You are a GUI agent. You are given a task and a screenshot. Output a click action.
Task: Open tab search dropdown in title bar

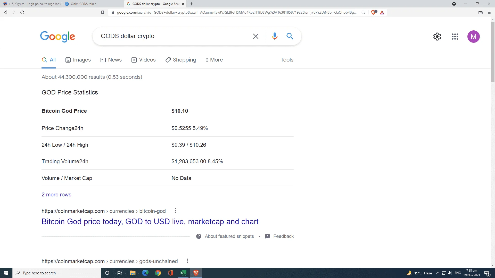(x=454, y=4)
